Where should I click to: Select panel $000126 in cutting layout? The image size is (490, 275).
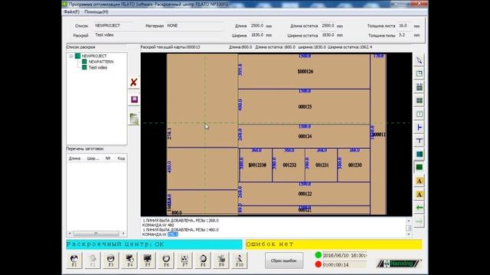(305, 71)
